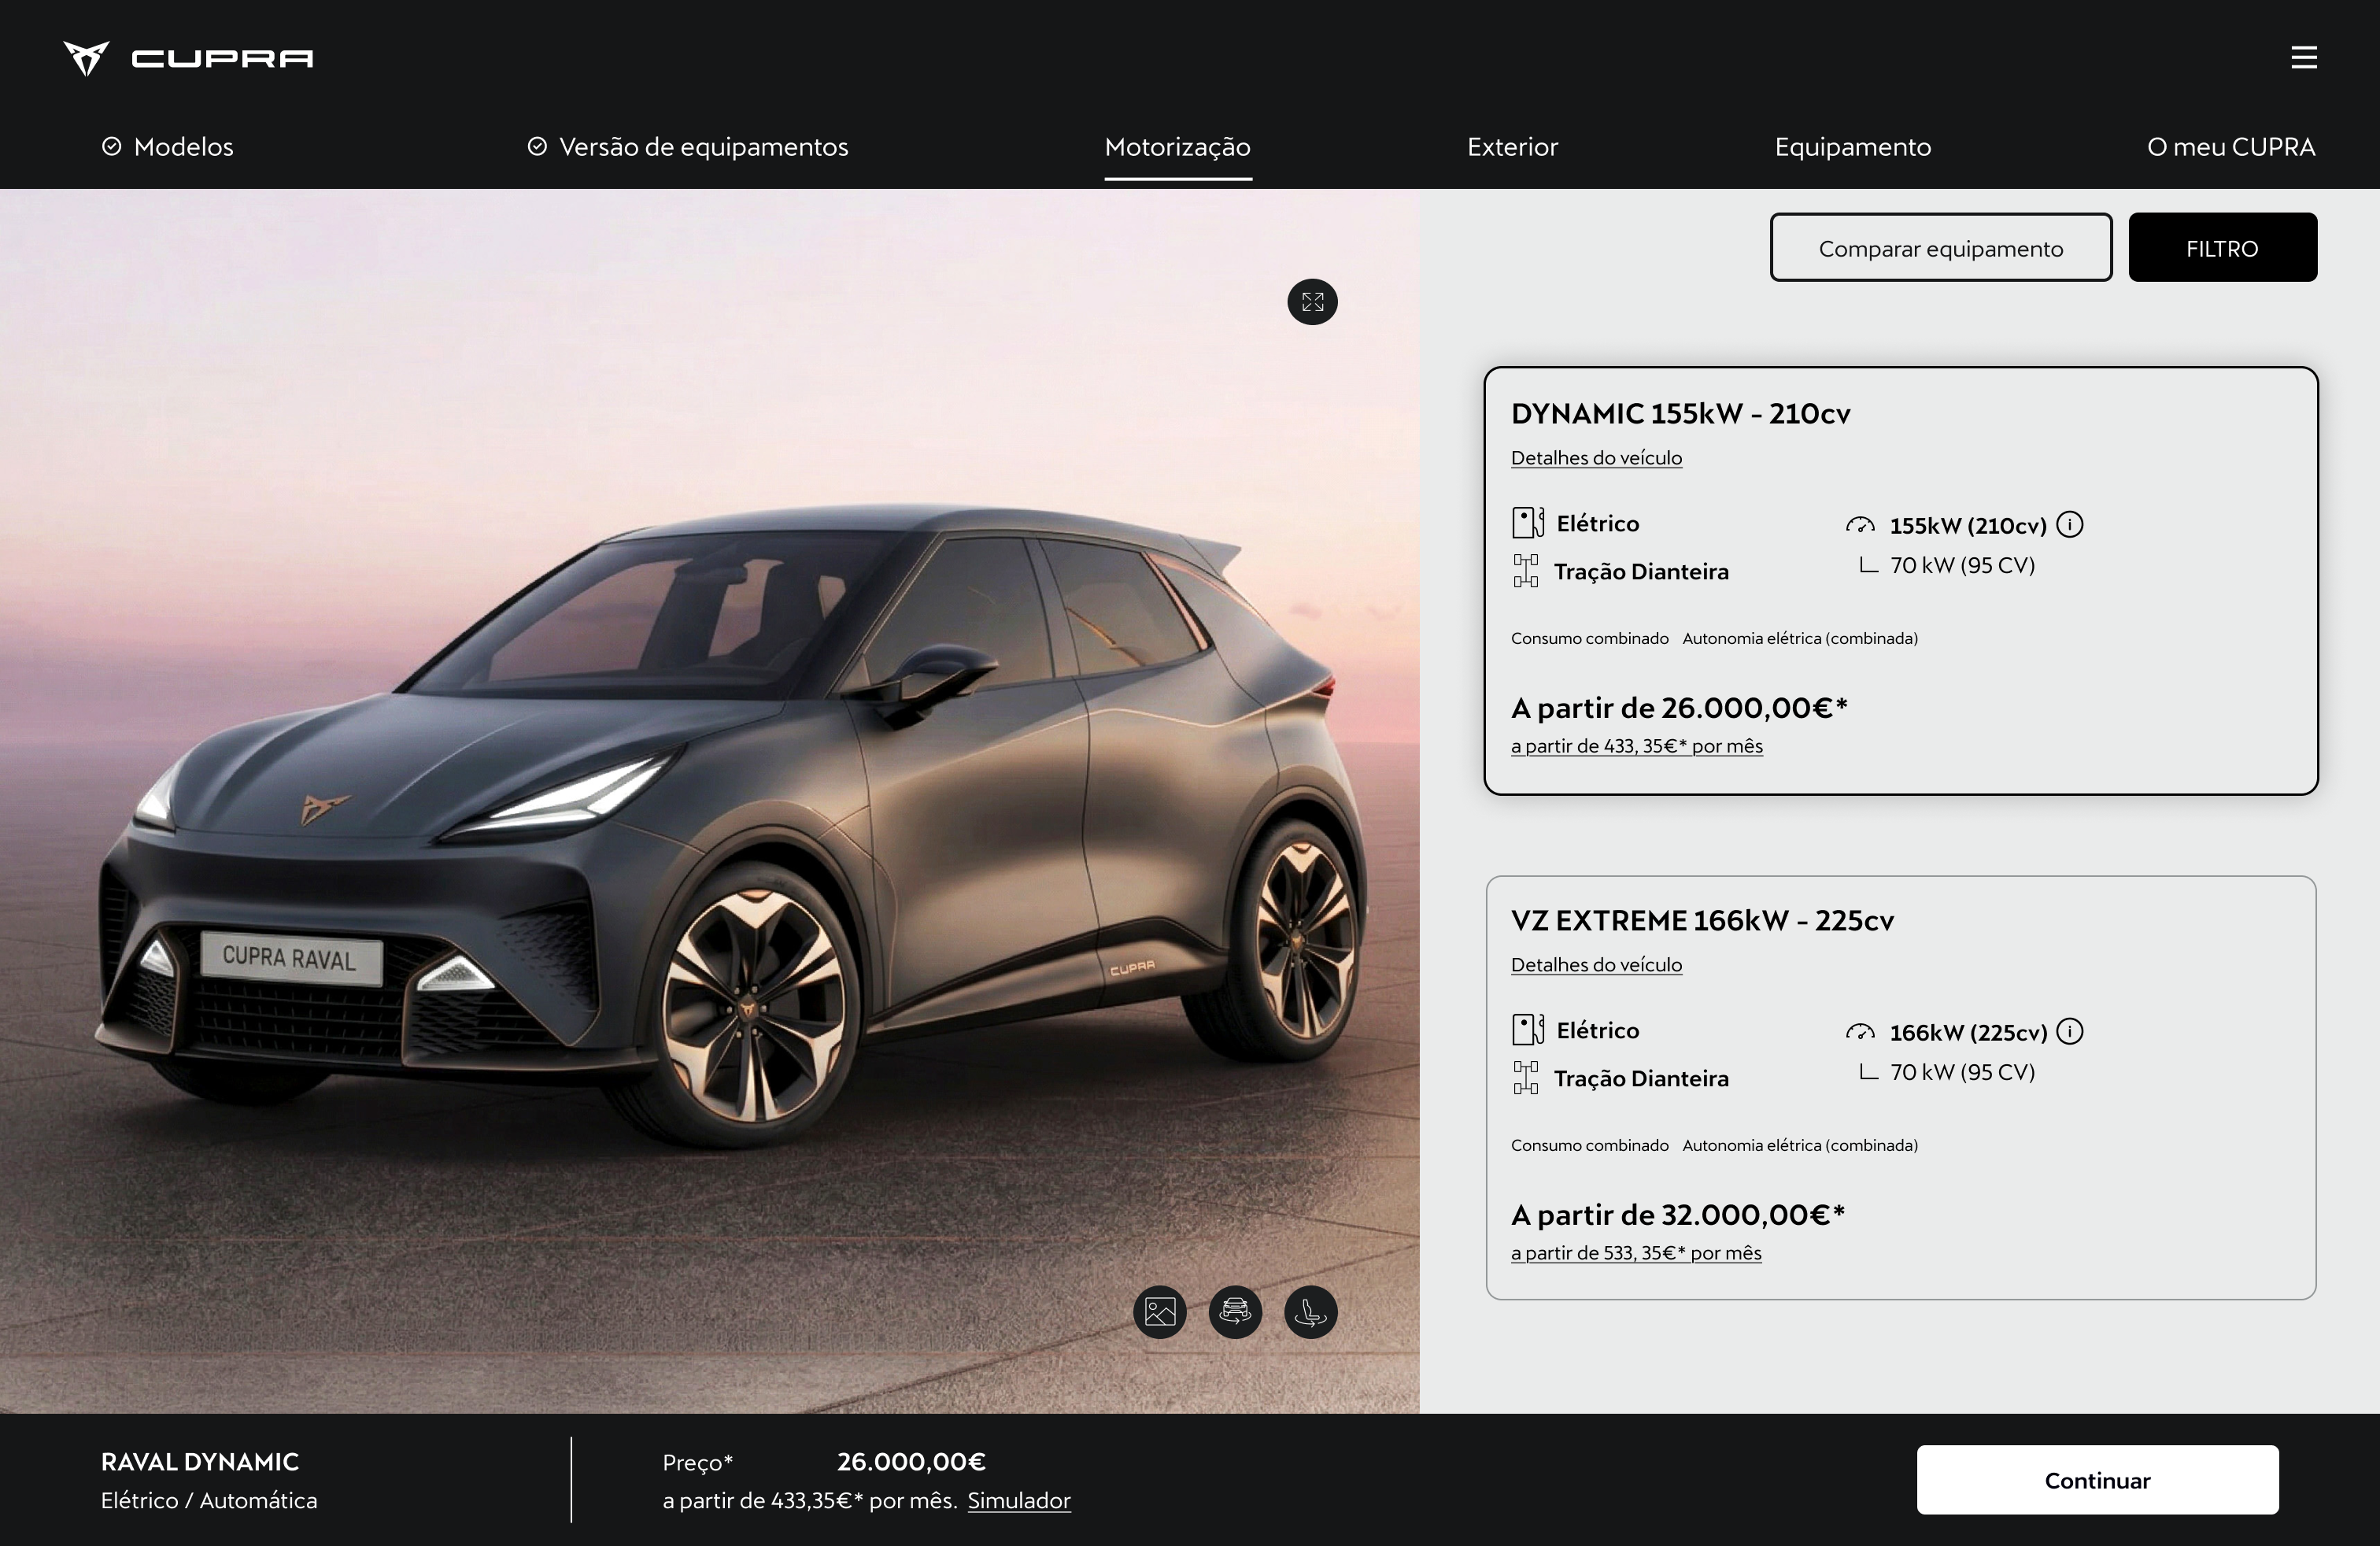Show info for 166kW (225cv) power
The height and width of the screenshot is (1546, 2380).
(x=2070, y=1031)
